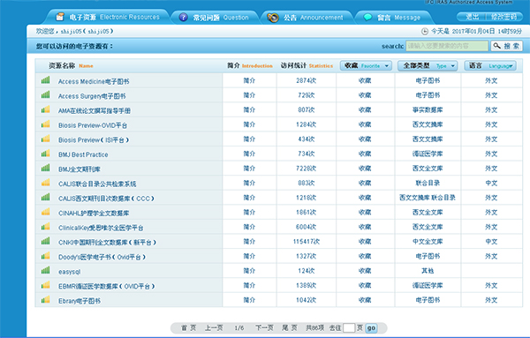This screenshot has height=338, width=530.
Task: Go to 首页 first page
Action: click(x=188, y=328)
